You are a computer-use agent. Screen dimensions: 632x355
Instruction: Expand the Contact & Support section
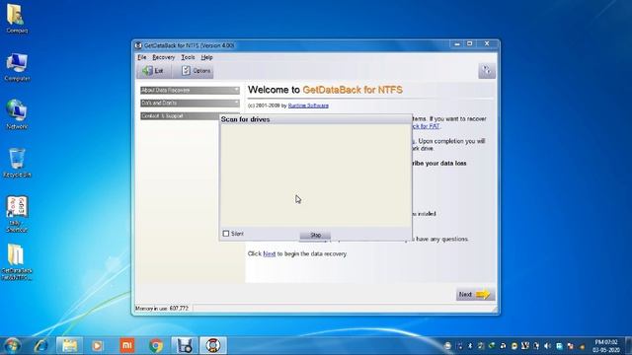[180, 116]
